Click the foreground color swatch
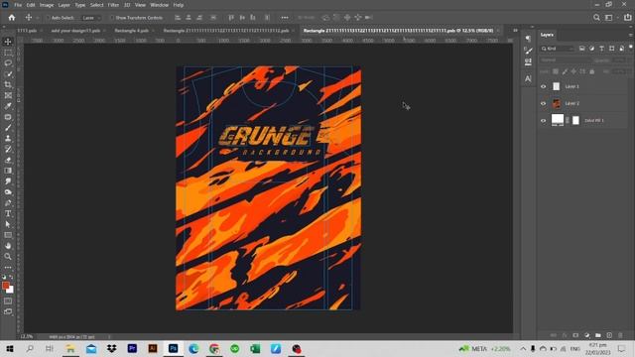This screenshot has height=357, width=635. [x=6, y=286]
